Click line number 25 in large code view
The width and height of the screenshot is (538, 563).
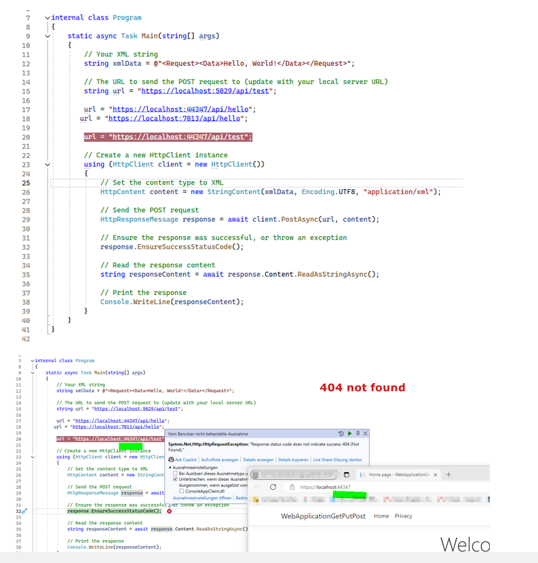26,183
